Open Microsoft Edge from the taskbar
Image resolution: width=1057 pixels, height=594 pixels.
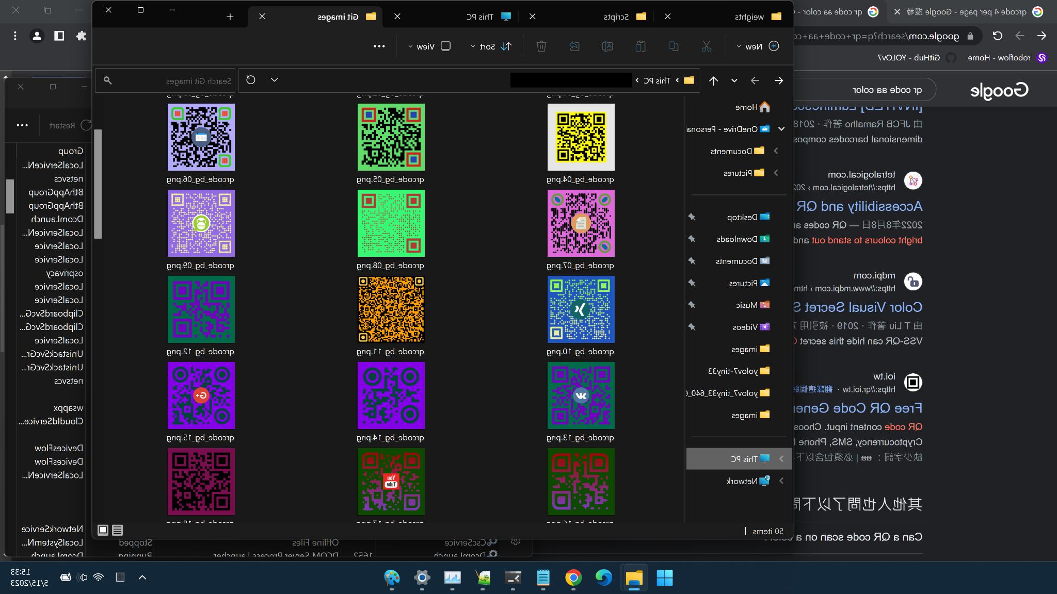point(603,577)
